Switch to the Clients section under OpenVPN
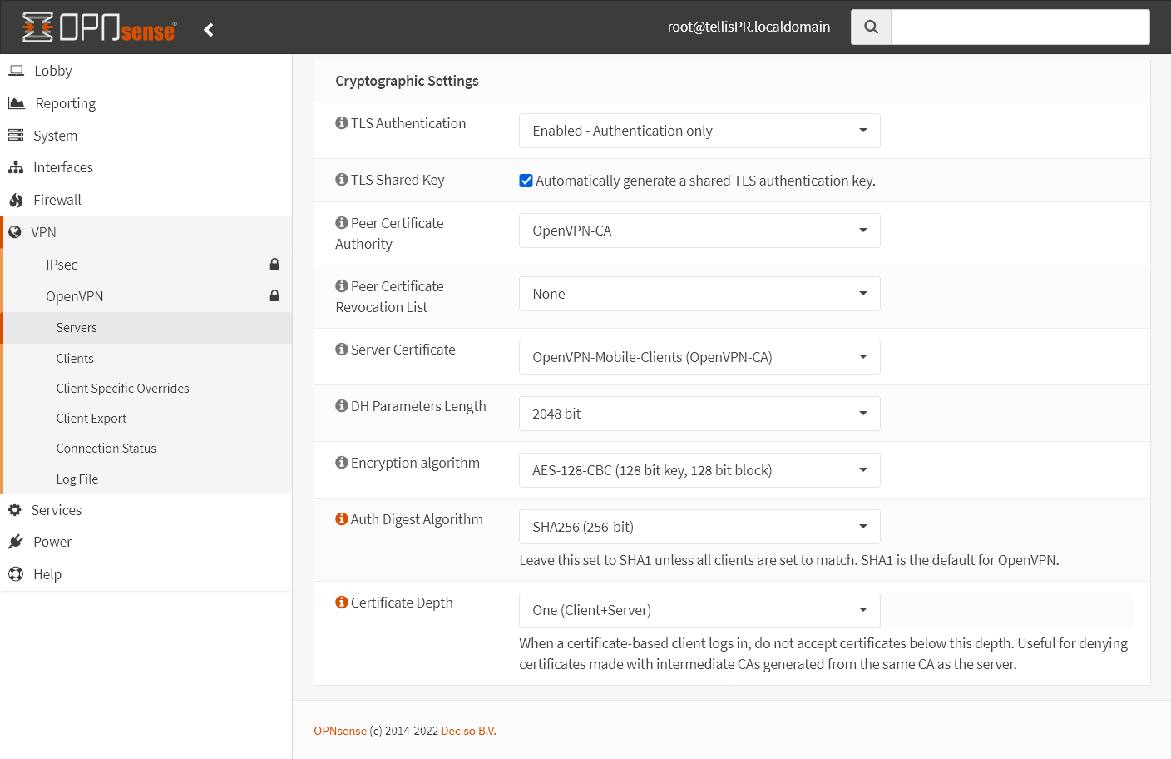 click(x=74, y=358)
